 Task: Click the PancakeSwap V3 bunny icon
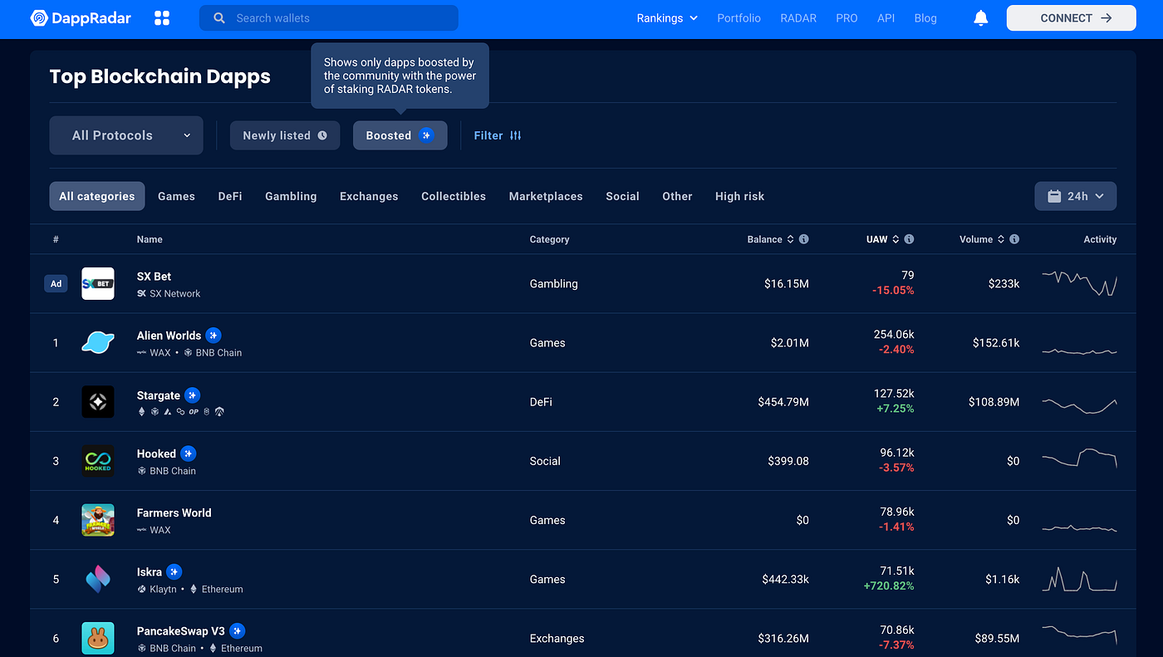tap(98, 638)
